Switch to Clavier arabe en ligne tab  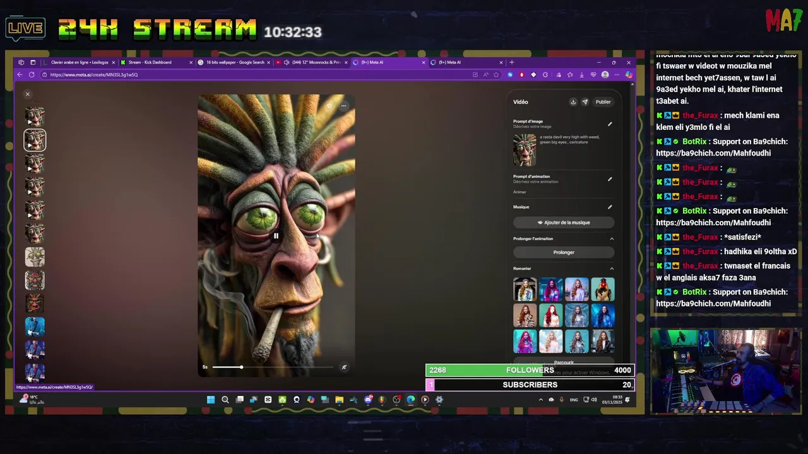tap(78, 62)
